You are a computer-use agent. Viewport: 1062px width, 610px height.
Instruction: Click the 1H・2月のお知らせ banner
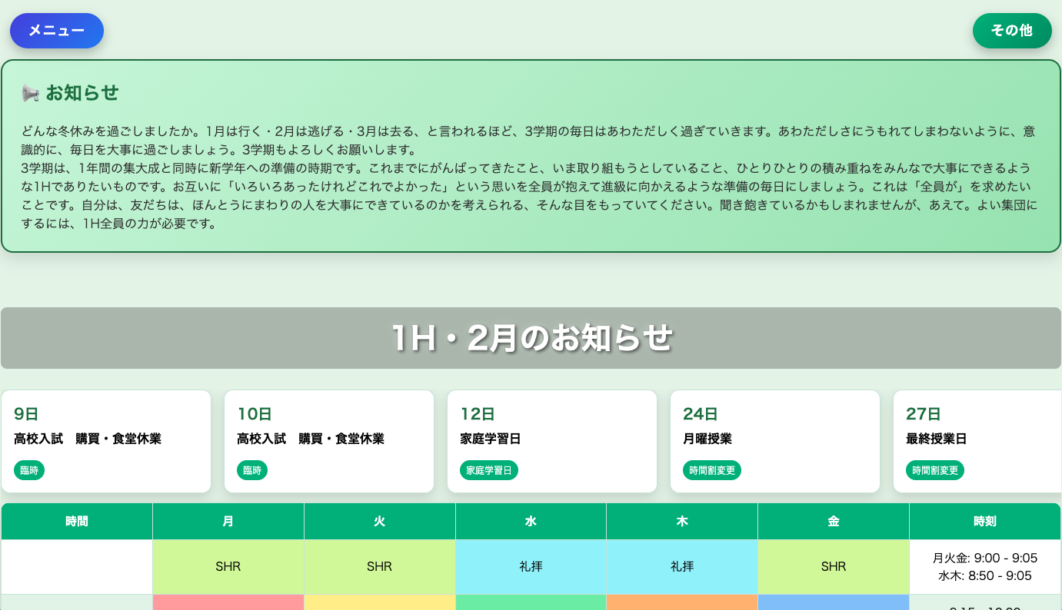point(531,337)
